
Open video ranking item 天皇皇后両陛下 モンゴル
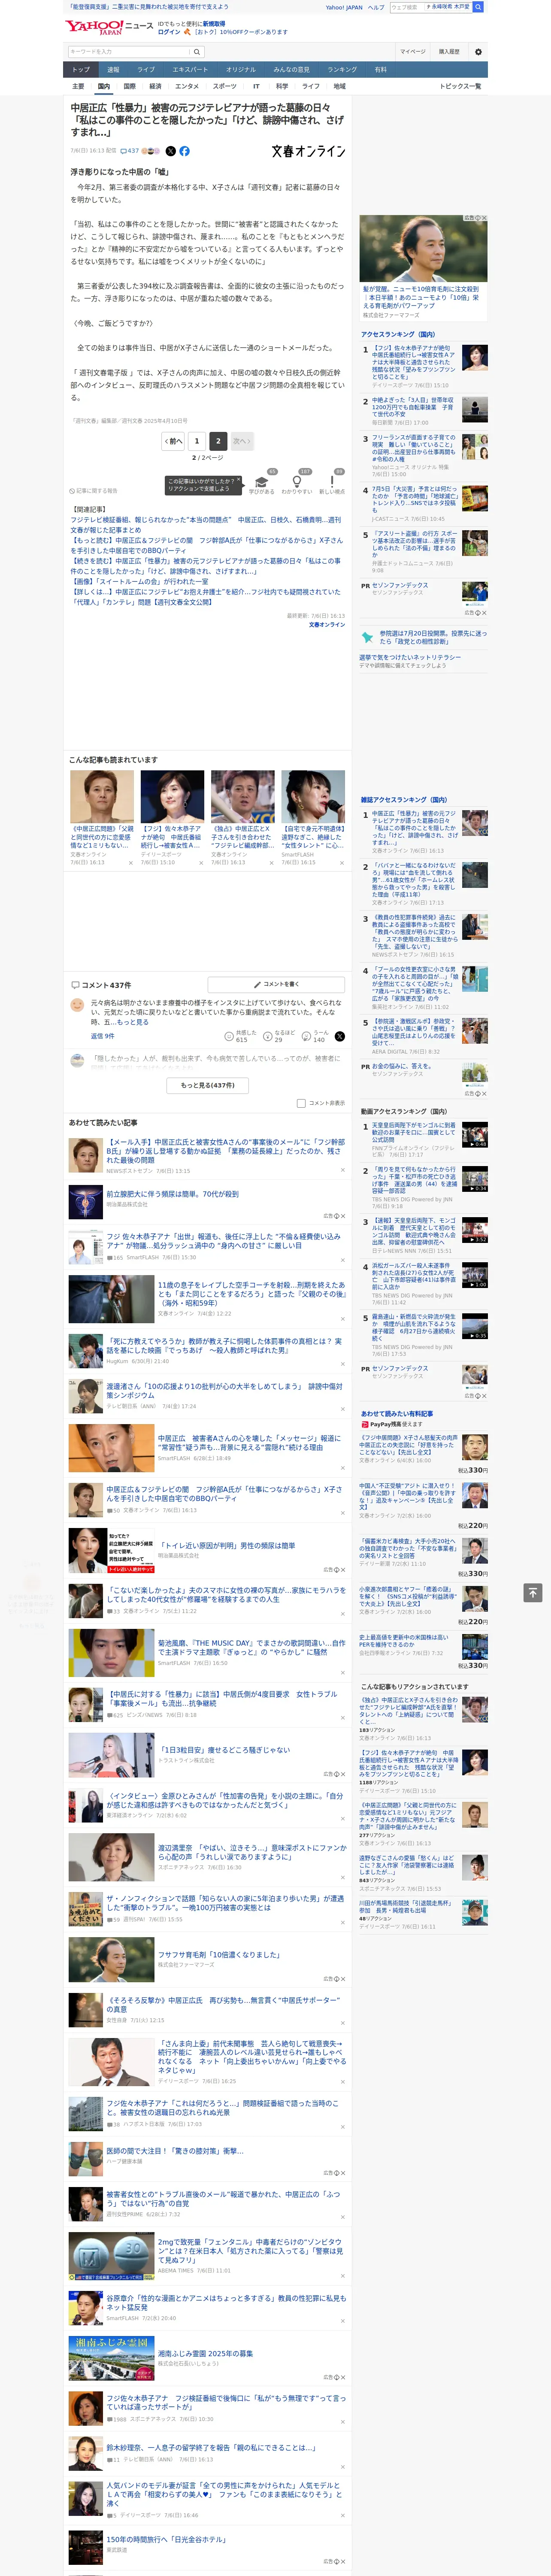414,1132
